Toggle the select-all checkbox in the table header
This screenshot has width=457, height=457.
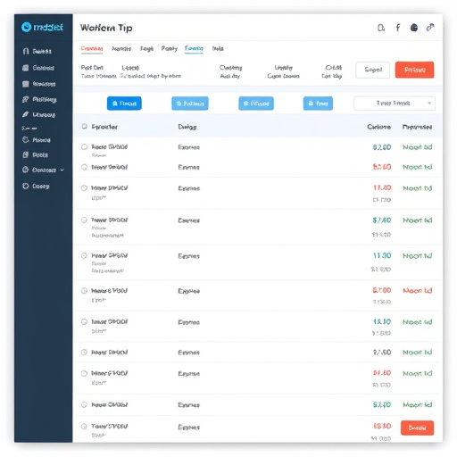pos(85,127)
